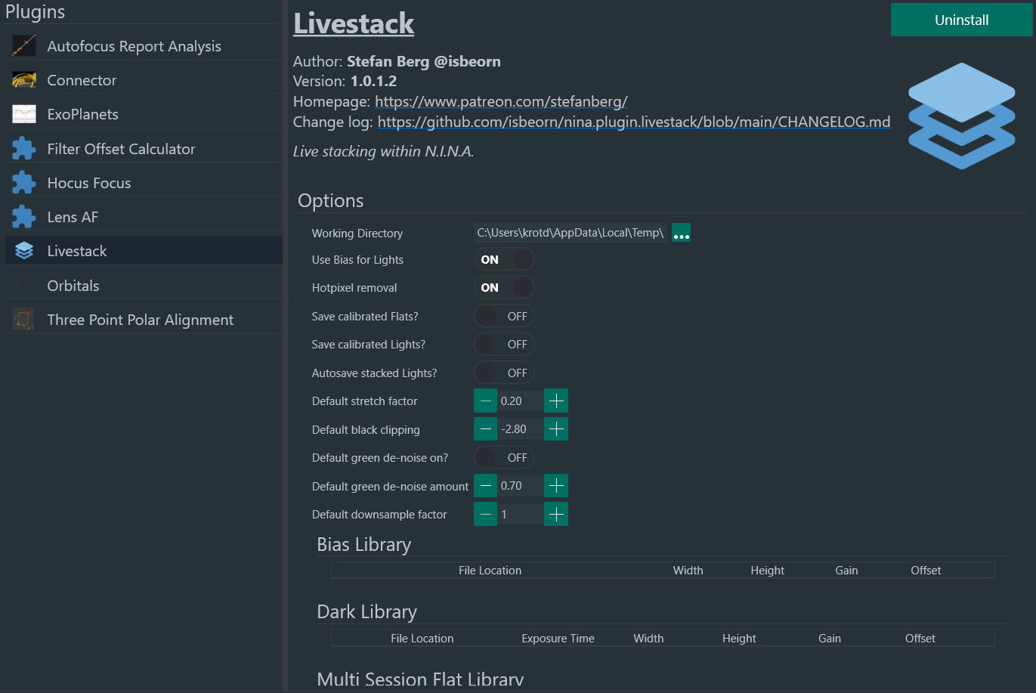Browse for Working Directory with ellipsis button
This screenshot has width=1036, height=693.
pos(681,233)
